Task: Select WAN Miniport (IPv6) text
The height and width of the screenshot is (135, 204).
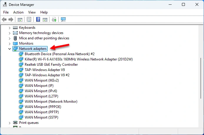Action: click(41, 91)
